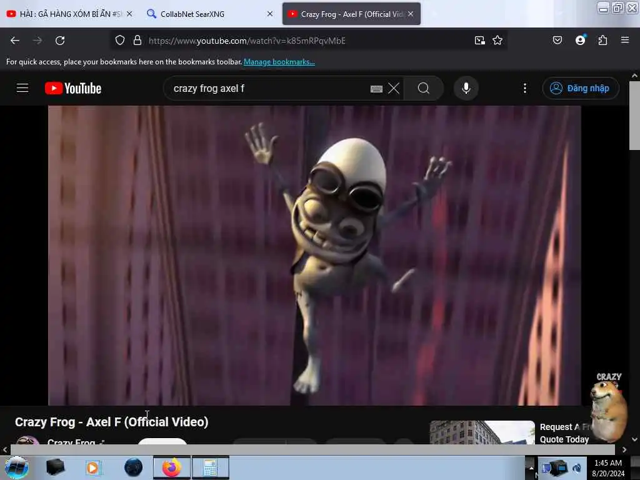This screenshot has height=480, width=640.
Task: Open the tracking protection shield icon
Action: (119, 41)
